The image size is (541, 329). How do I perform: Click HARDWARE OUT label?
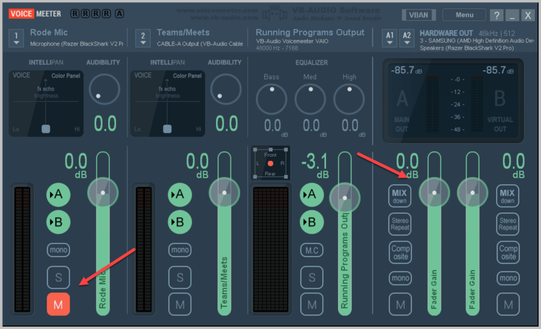pyautogui.click(x=446, y=33)
